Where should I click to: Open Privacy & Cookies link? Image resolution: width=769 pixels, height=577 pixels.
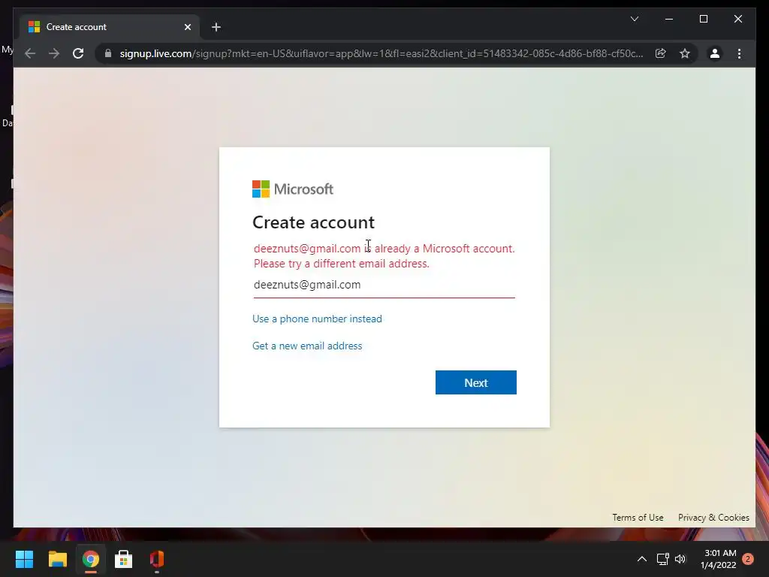(x=713, y=517)
